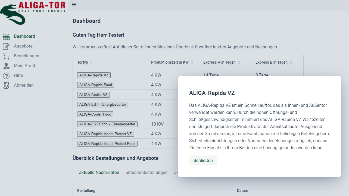Open the Hilfe page
Viewport: 349px width, 196px height.
coord(18,76)
